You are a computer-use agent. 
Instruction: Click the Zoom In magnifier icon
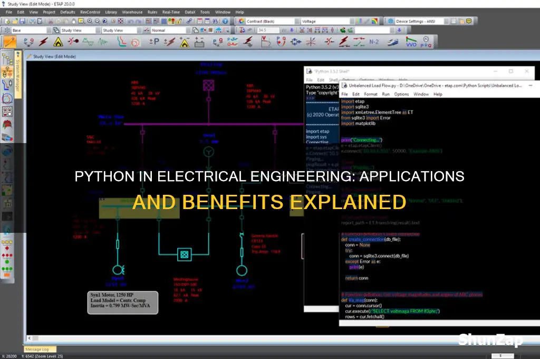pyautogui.click(x=90, y=21)
